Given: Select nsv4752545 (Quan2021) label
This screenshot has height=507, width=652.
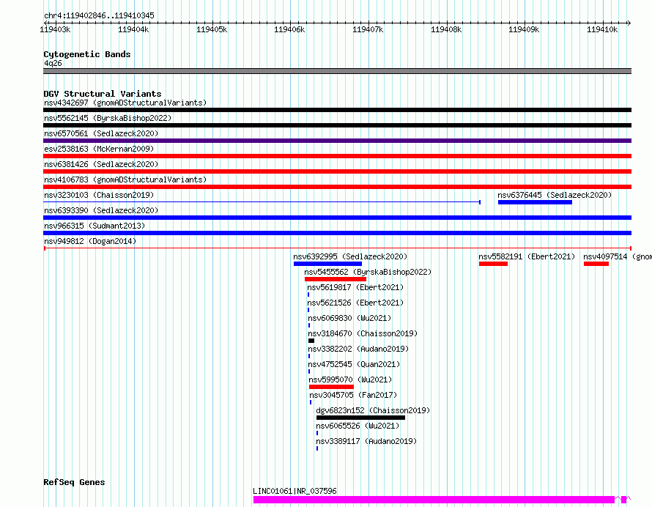Looking at the screenshot, I should [x=354, y=364].
